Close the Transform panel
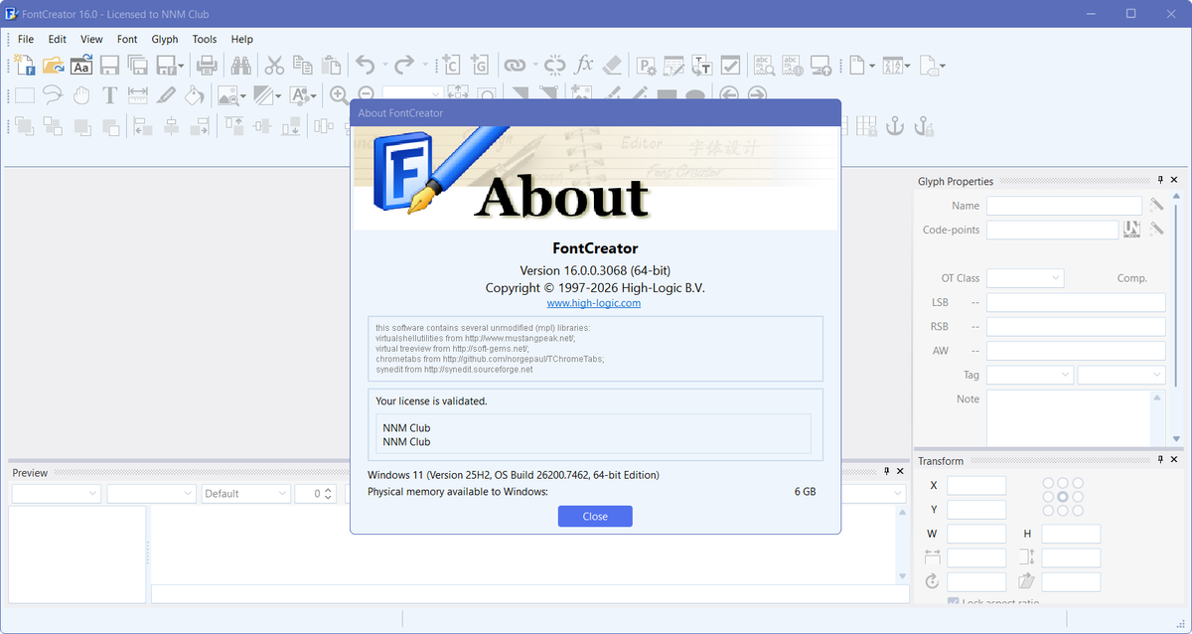1192x634 pixels. tap(1174, 460)
